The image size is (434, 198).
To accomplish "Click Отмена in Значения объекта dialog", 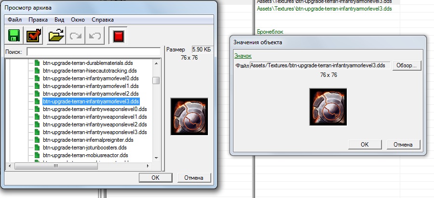I will pyautogui.click(x=403, y=145).
